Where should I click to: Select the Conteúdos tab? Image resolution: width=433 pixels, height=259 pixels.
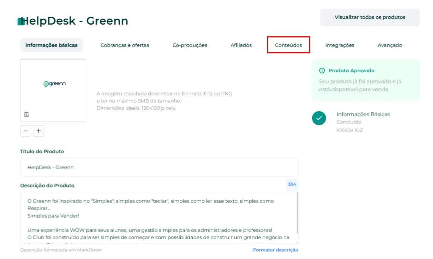(289, 45)
